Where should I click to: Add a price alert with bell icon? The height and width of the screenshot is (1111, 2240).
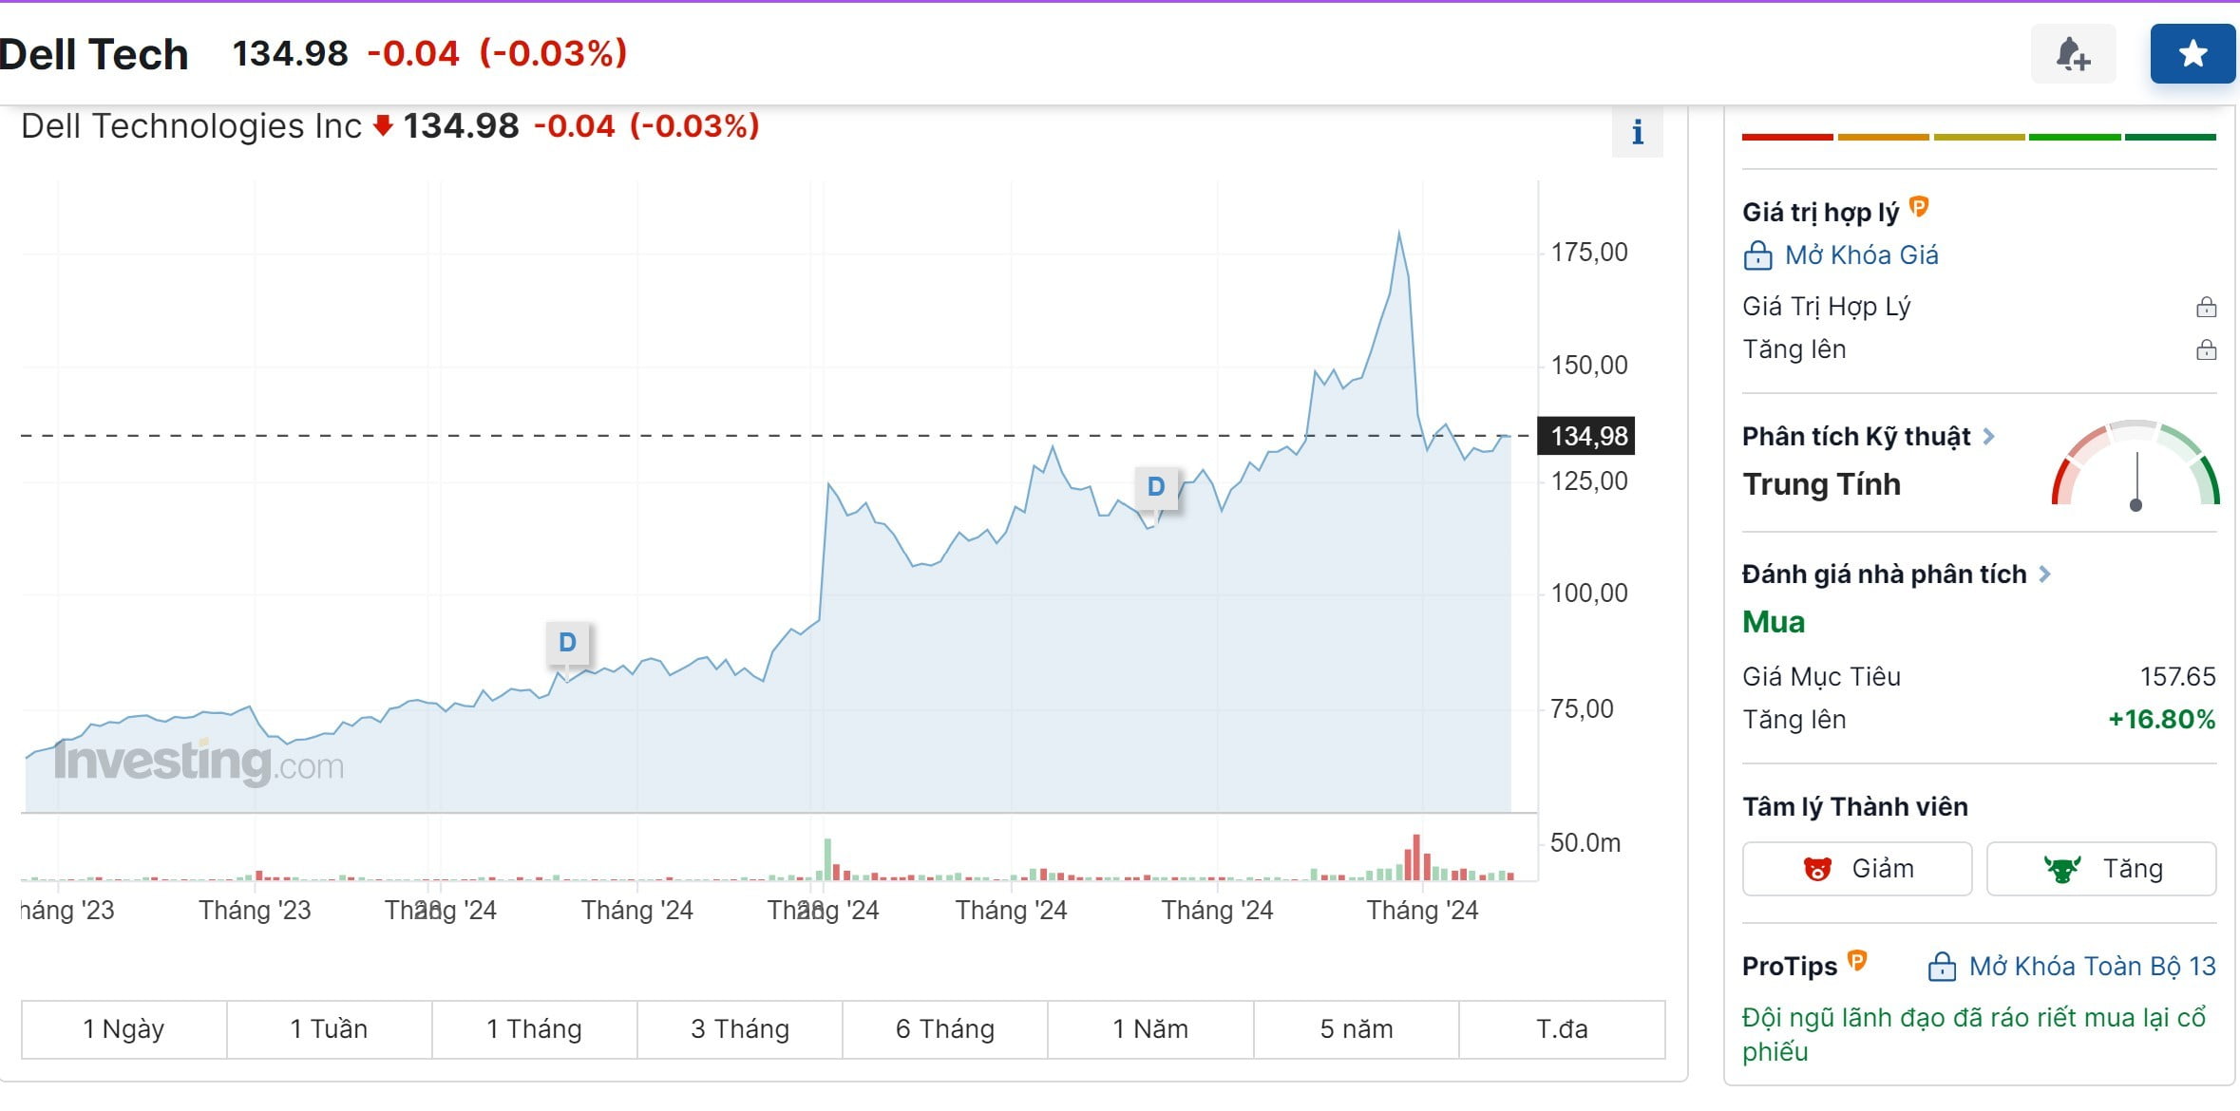click(2073, 54)
